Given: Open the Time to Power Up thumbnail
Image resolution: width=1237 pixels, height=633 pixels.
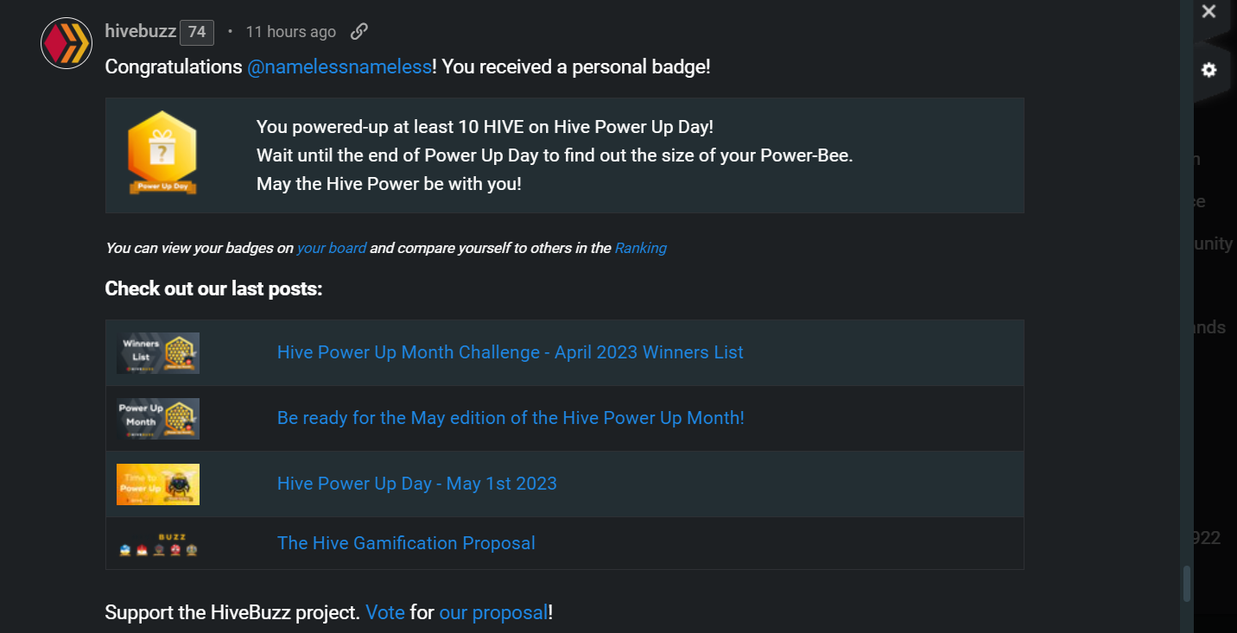Looking at the screenshot, I should click(x=158, y=484).
